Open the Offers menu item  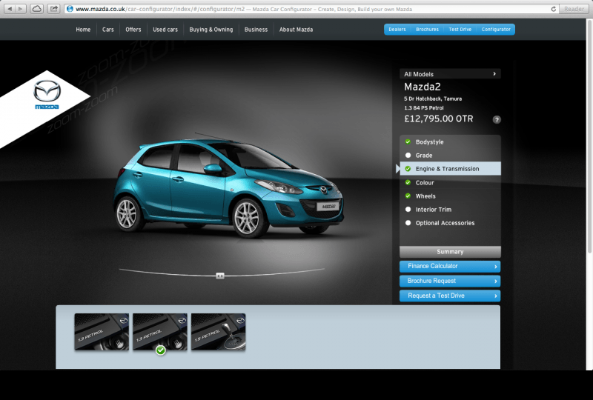pos(133,30)
